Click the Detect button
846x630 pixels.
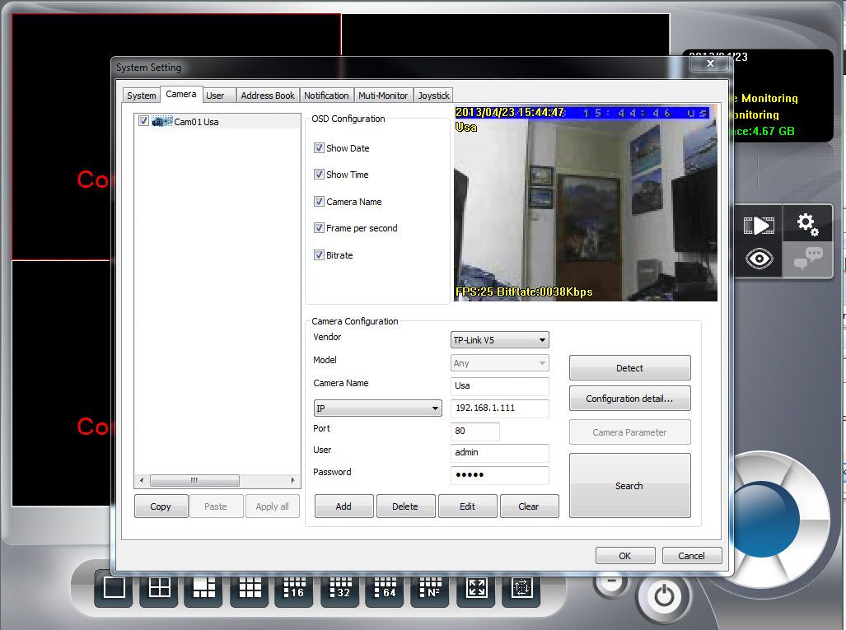629,368
